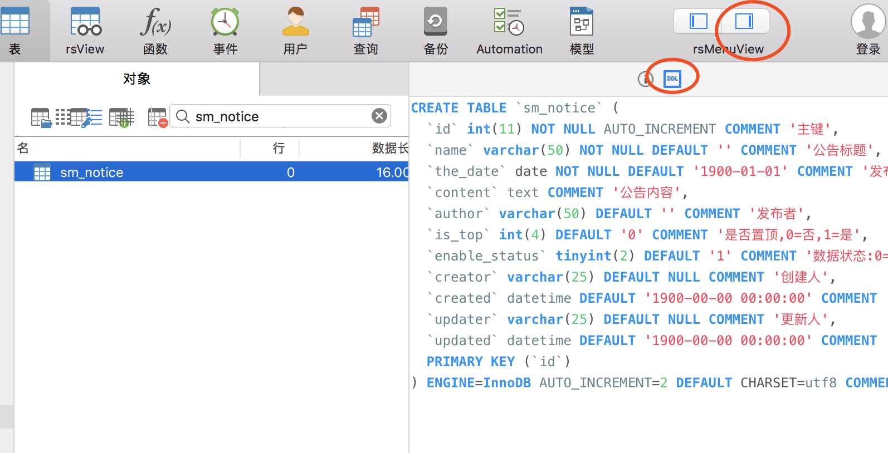Toggle the left sidebar pane view
This screenshot has height=453, width=888.
coord(698,21)
